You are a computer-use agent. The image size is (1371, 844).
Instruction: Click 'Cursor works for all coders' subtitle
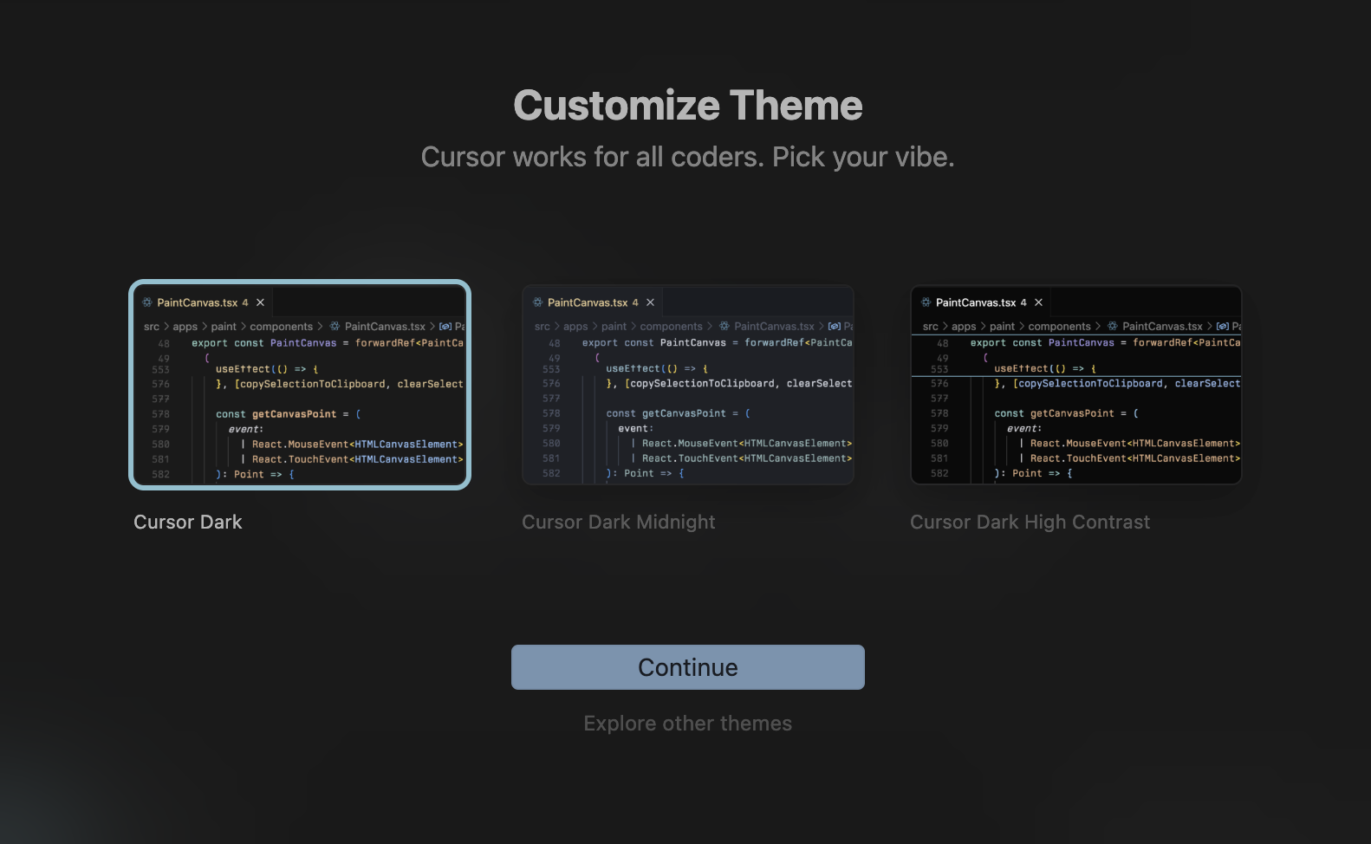[688, 157]
